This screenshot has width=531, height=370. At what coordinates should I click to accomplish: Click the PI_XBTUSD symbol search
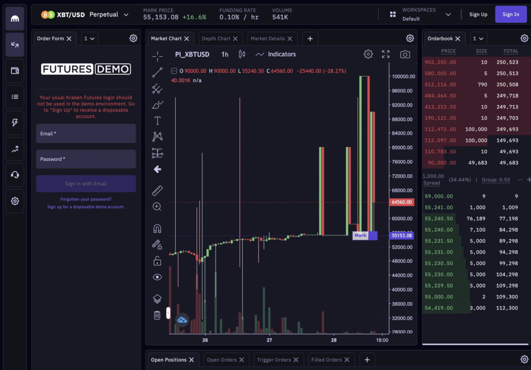point(192,54)
